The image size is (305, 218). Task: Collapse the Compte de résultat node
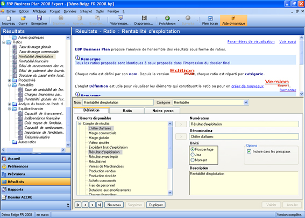(80, 123)
